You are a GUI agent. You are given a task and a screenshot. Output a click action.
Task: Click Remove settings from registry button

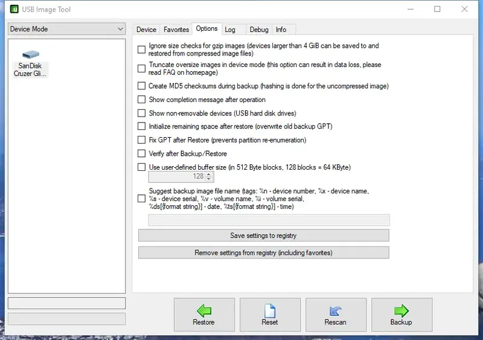(x=264, y=253)
